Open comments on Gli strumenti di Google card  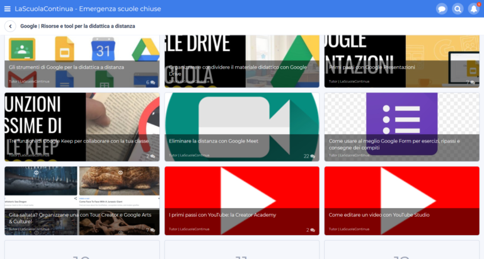[151, 83]
